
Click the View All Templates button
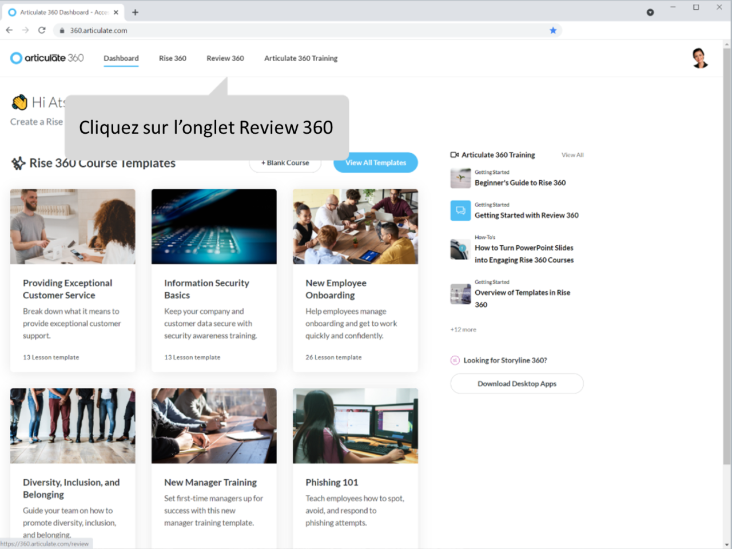click(x=375, y=162)
